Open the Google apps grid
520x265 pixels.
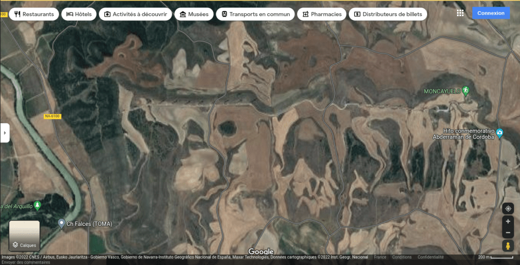460,13
